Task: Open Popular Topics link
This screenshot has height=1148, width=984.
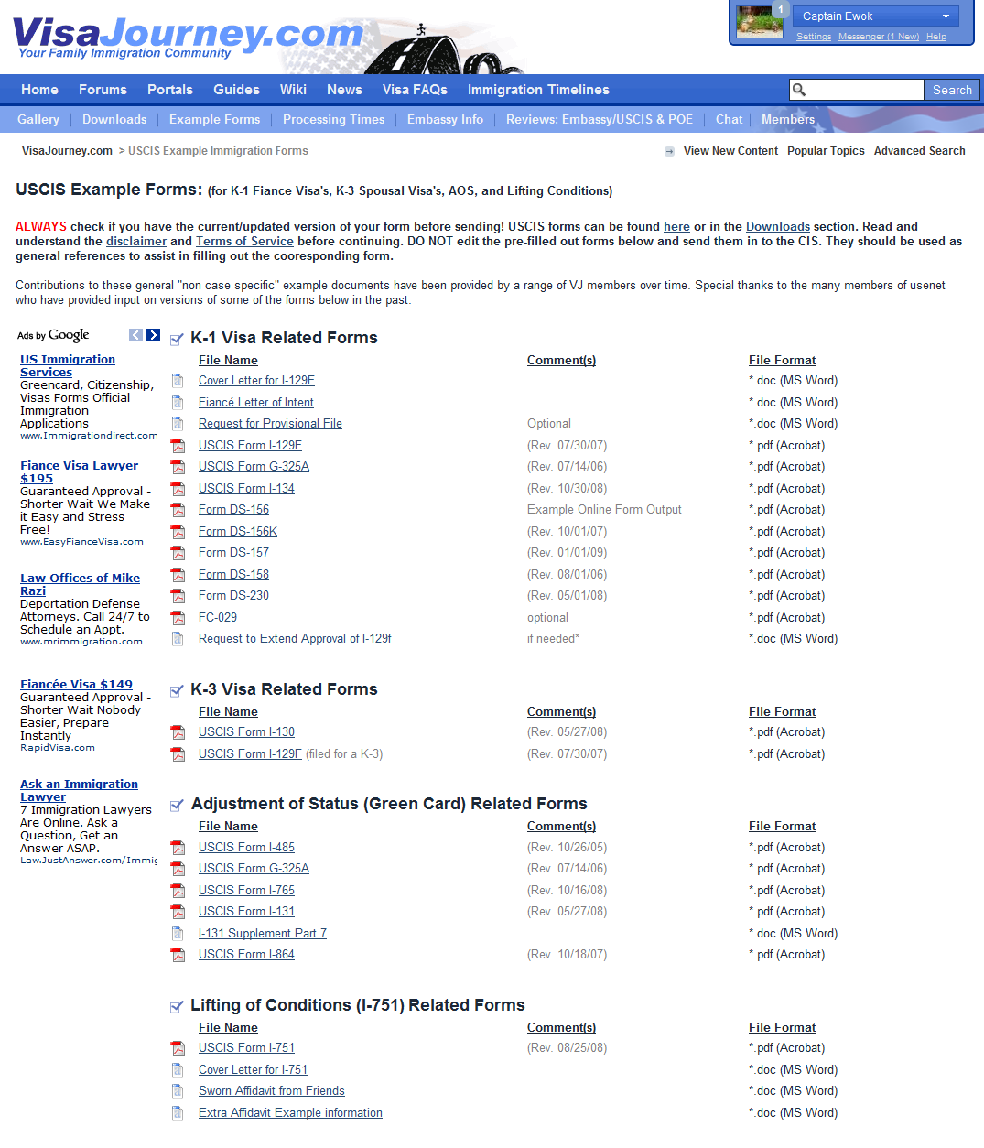Action: point(826,151)
